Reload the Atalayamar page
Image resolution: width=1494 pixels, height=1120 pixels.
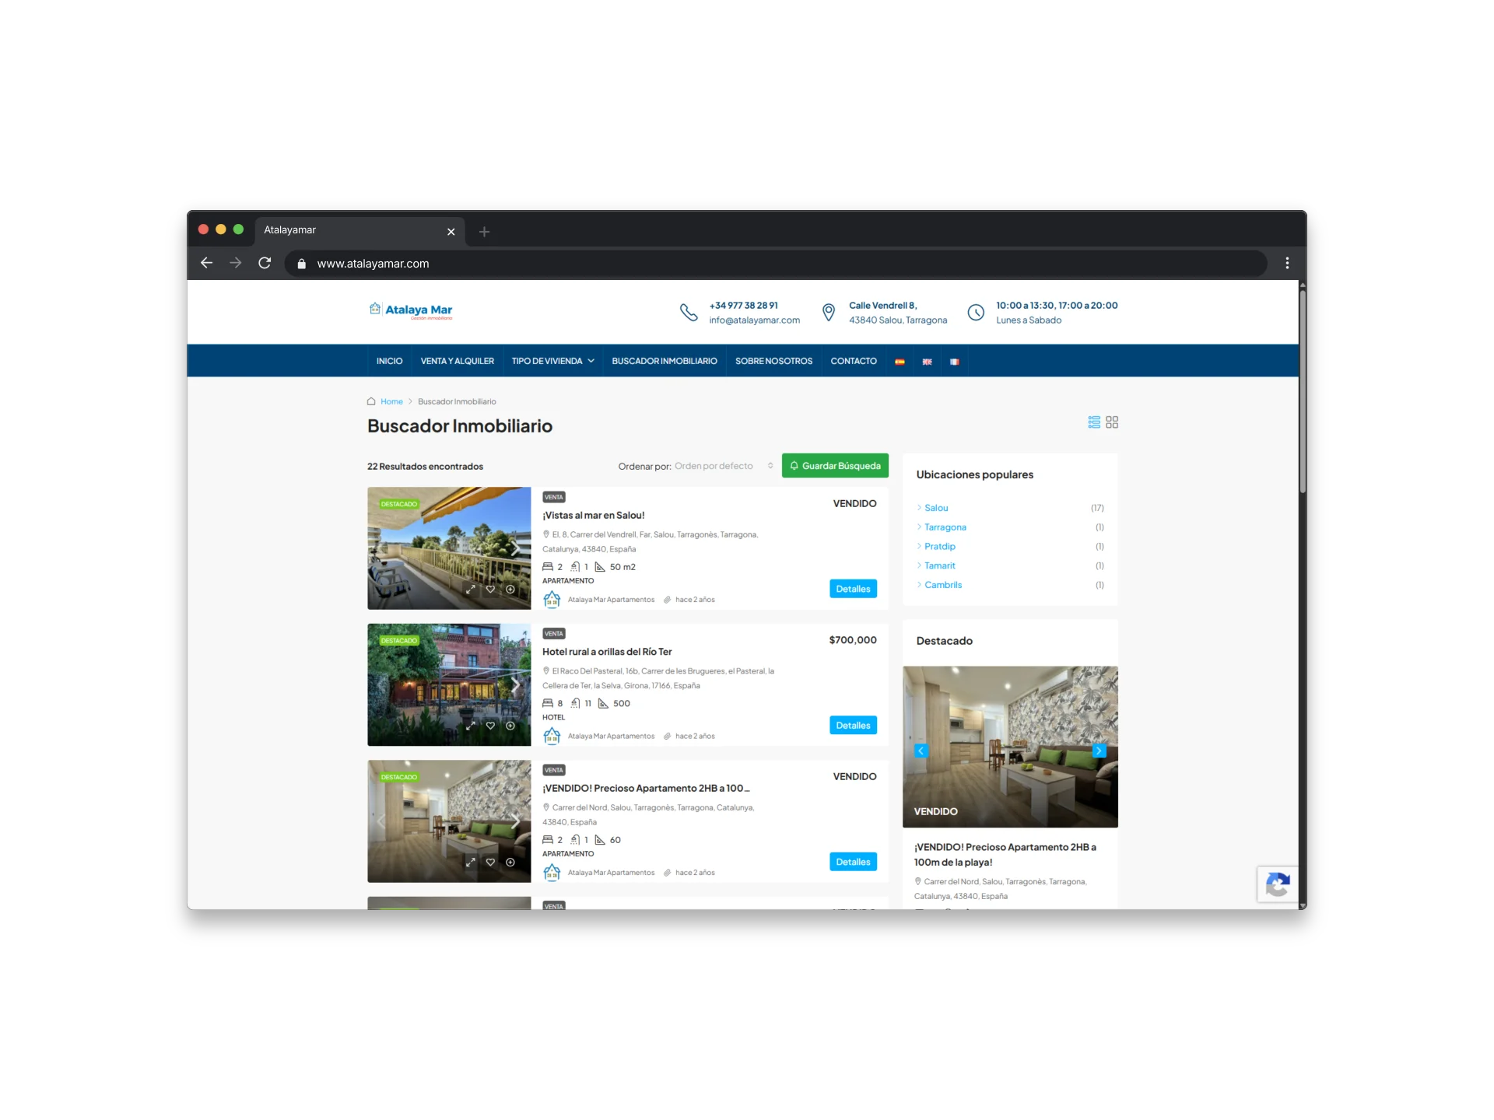click(265, 263)
